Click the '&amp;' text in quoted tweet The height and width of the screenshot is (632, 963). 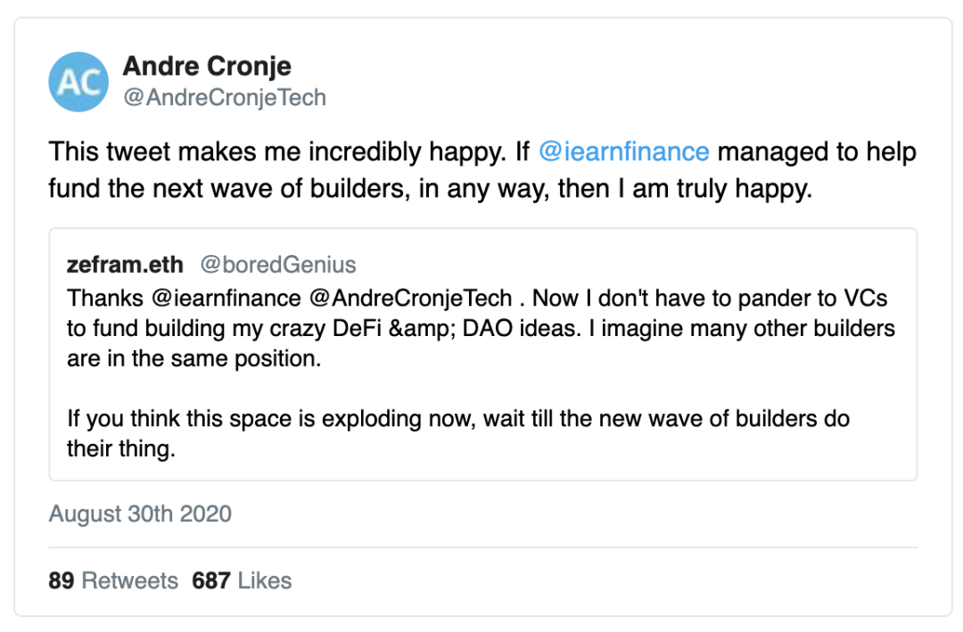(x=421, y=329)
